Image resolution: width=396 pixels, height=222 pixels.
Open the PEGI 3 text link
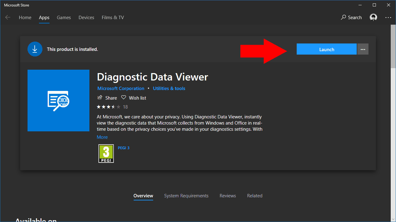click(123, 148)
